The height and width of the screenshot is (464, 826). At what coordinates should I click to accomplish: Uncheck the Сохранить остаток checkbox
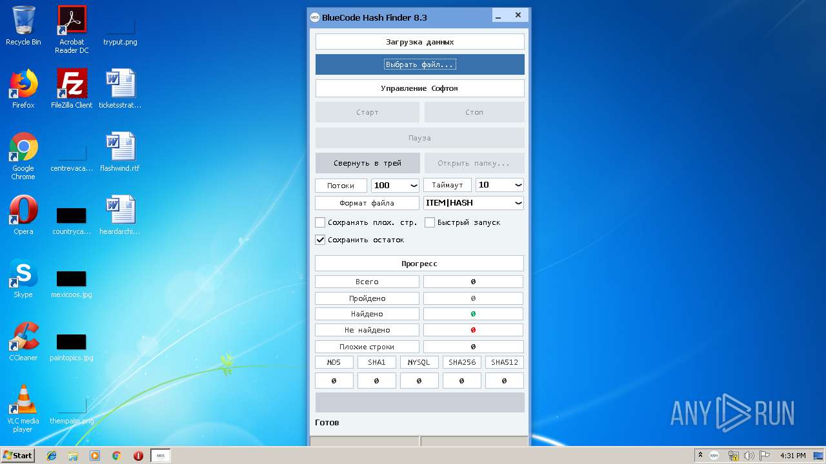click(320, 240)
